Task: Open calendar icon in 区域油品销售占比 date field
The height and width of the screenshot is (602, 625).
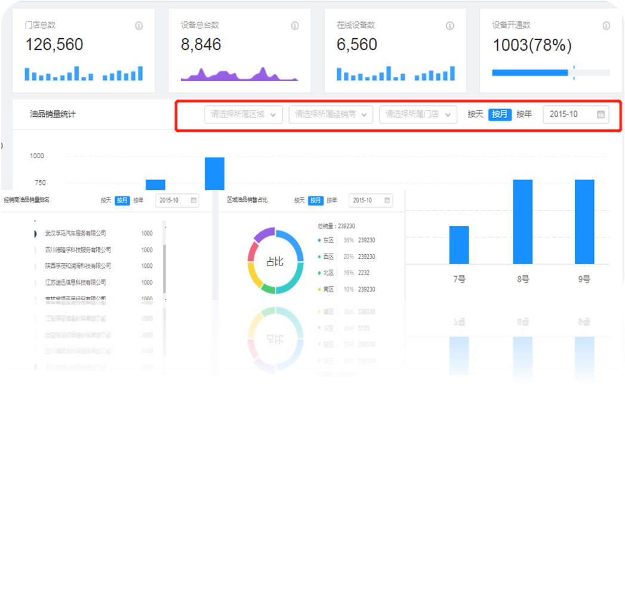Action: 387,200
